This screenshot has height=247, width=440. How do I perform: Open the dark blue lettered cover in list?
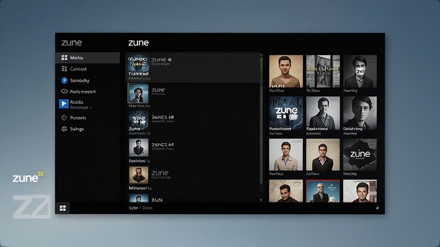[139, 120]
